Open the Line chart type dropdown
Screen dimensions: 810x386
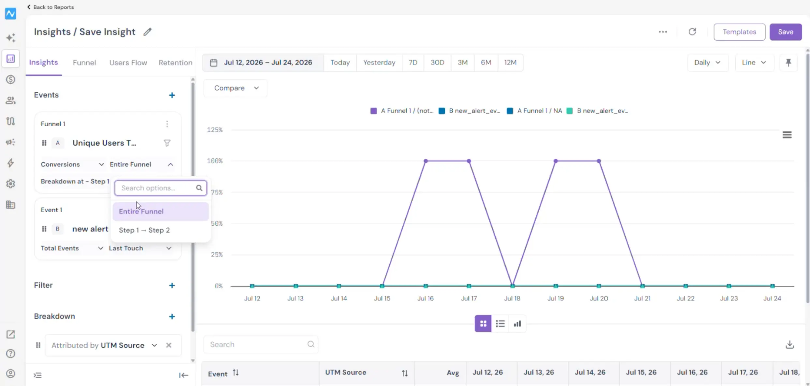[x=754, y=62]
